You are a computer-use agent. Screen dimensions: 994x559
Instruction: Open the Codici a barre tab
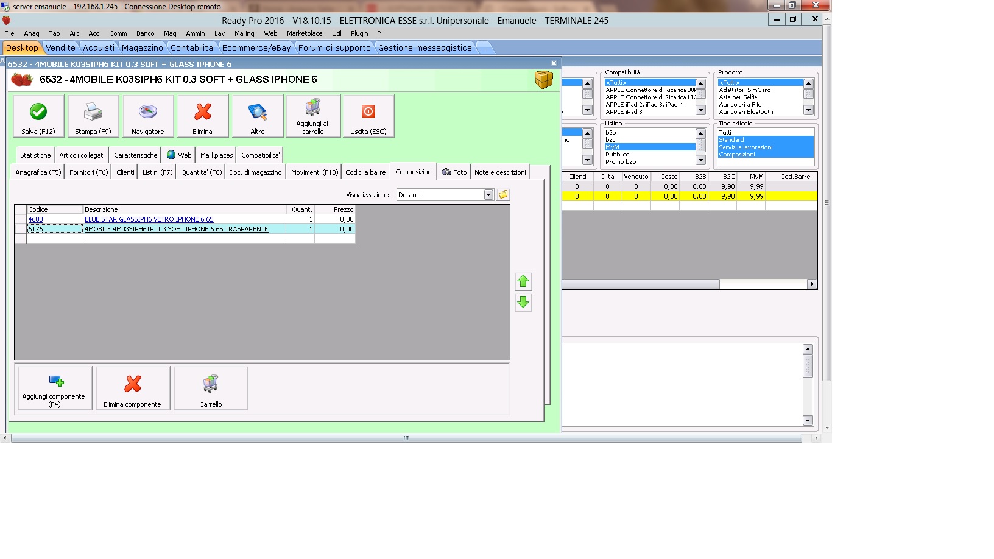click(x=365, y=172)
